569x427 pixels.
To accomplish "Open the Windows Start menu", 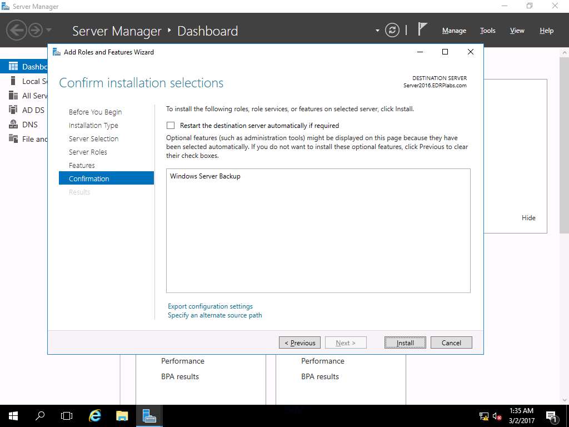I will 13,416.
